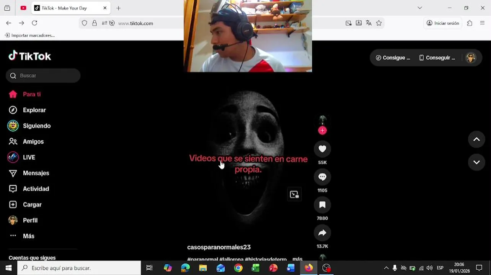Launch Google Chrome from the taskbar

pos(238,268)
